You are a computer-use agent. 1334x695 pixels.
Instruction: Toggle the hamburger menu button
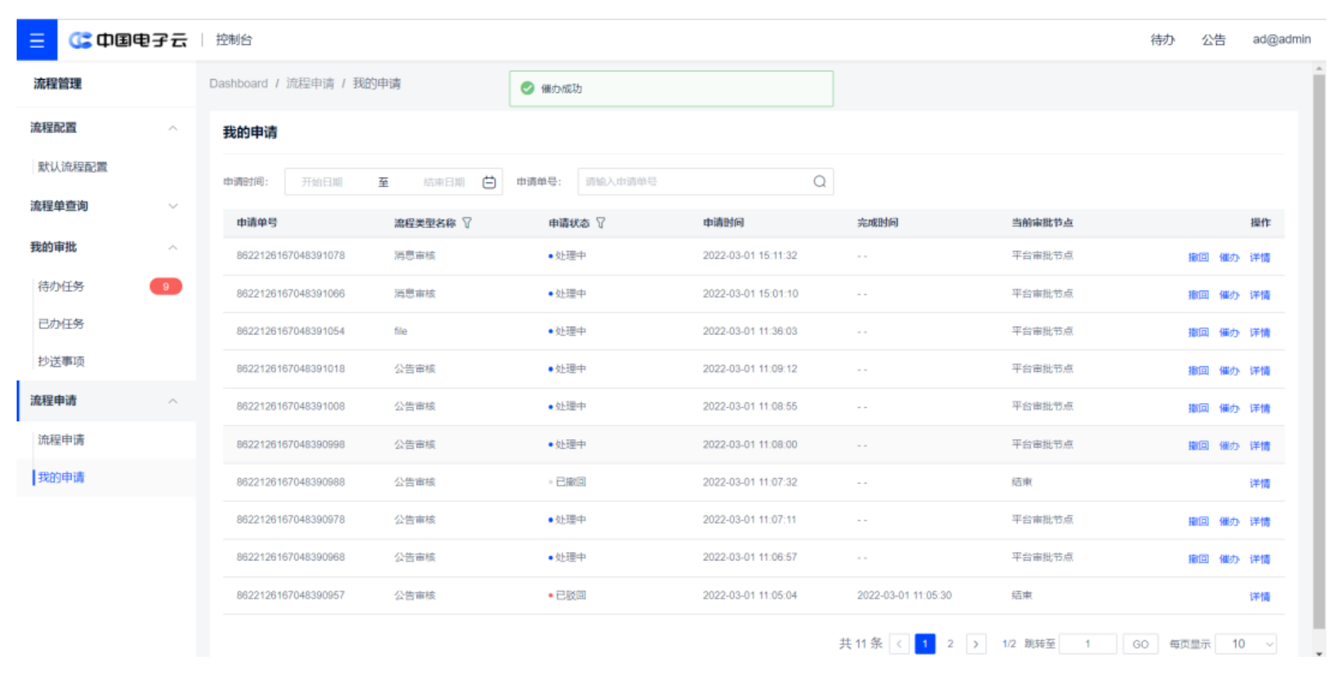click(37, 40)
